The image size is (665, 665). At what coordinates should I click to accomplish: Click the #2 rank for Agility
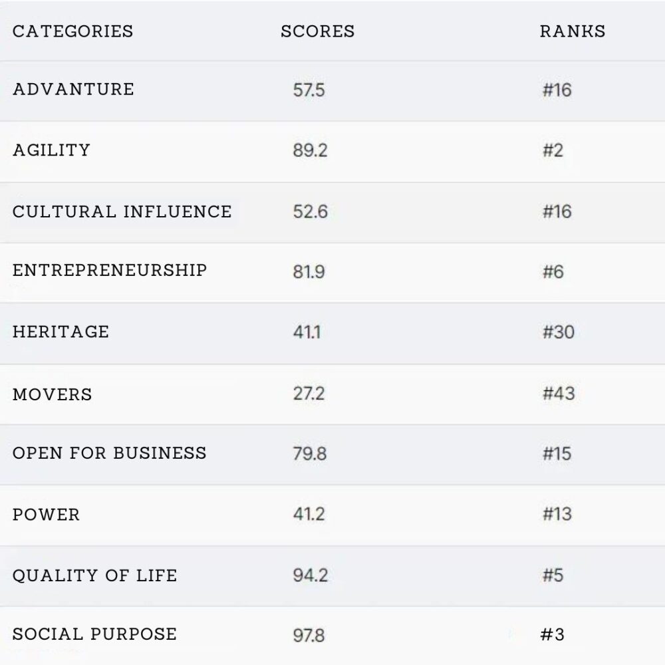pos(553,151)
